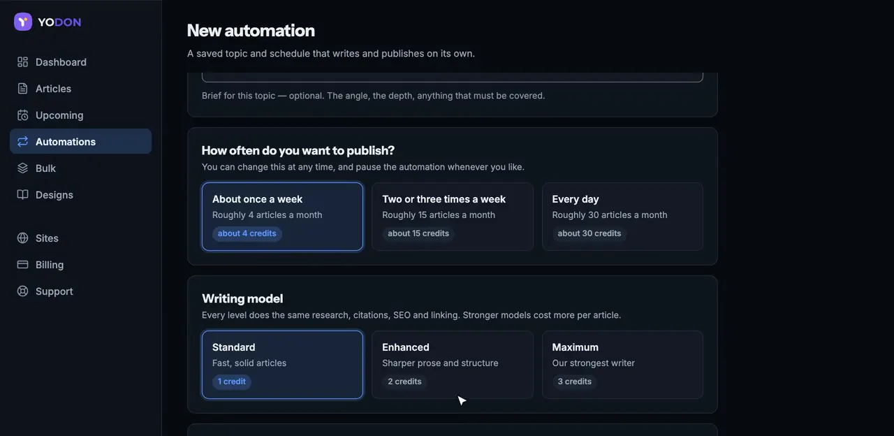Open the Dashboard page
The height and width of the screenshot is (436, 894).
click(80, 62)
